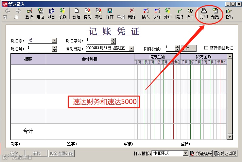This screenshot has width=242, height=162.
Task: Click the 现金流量分配 button
Action: coord(61,153)
